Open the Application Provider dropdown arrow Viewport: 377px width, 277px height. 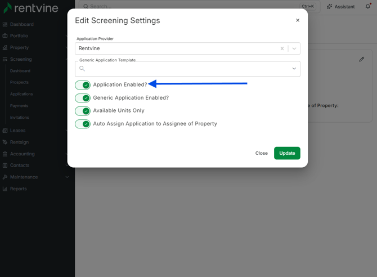(294, 48)
